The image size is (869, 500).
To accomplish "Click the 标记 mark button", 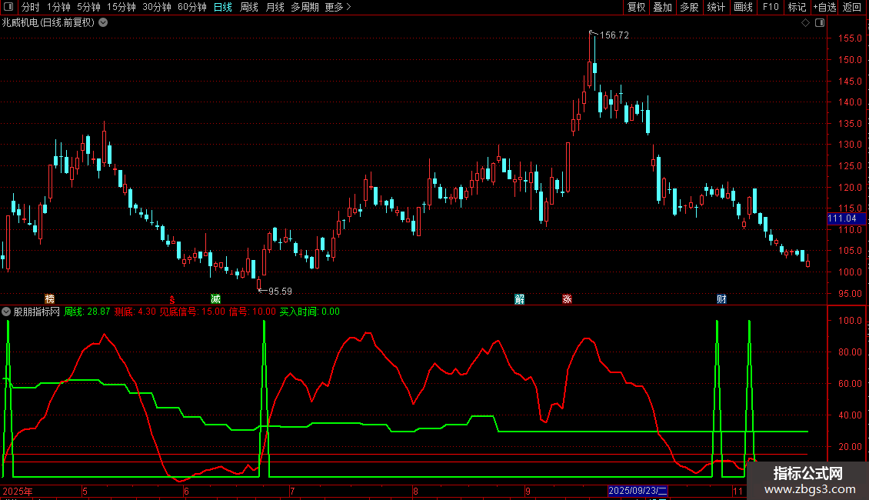I will [x=797, y=7].
